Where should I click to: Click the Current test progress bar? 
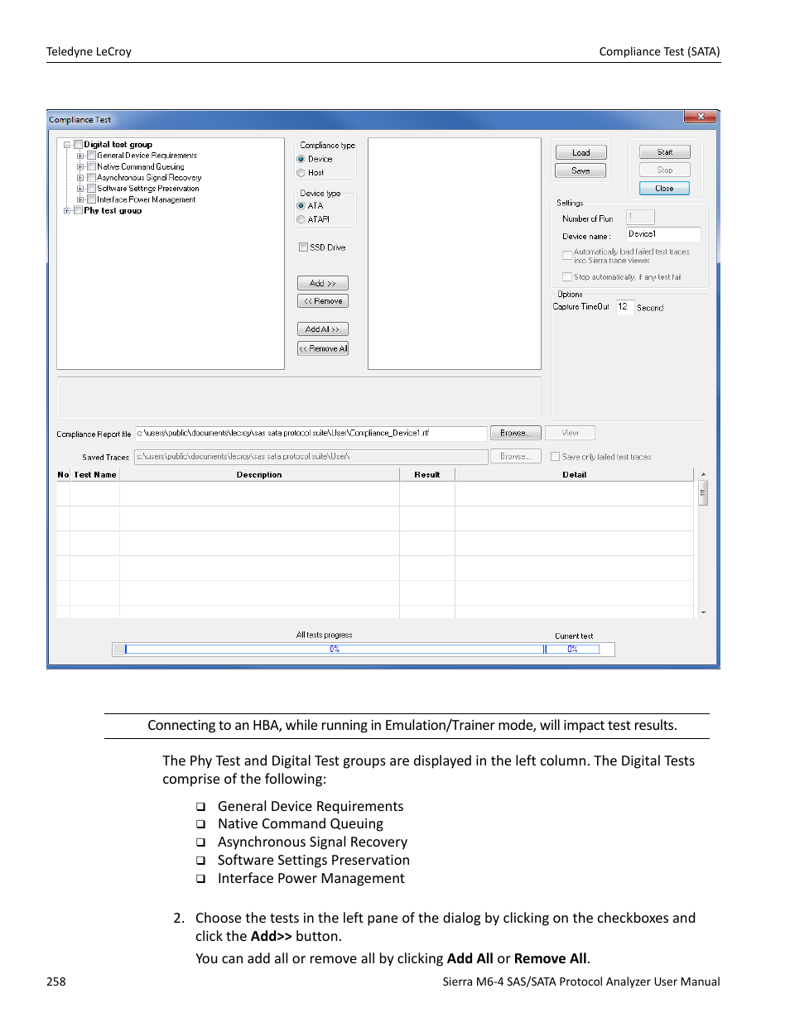click(x=572, y=650)
